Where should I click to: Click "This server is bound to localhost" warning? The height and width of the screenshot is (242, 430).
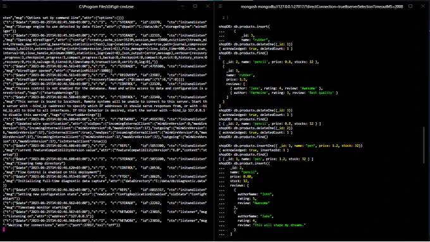(x=105, y=101)
